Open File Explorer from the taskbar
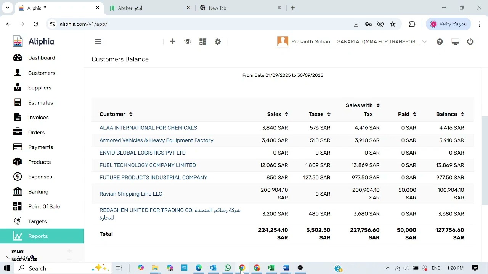Screen dimensions: 488x274 coord(155,268)
